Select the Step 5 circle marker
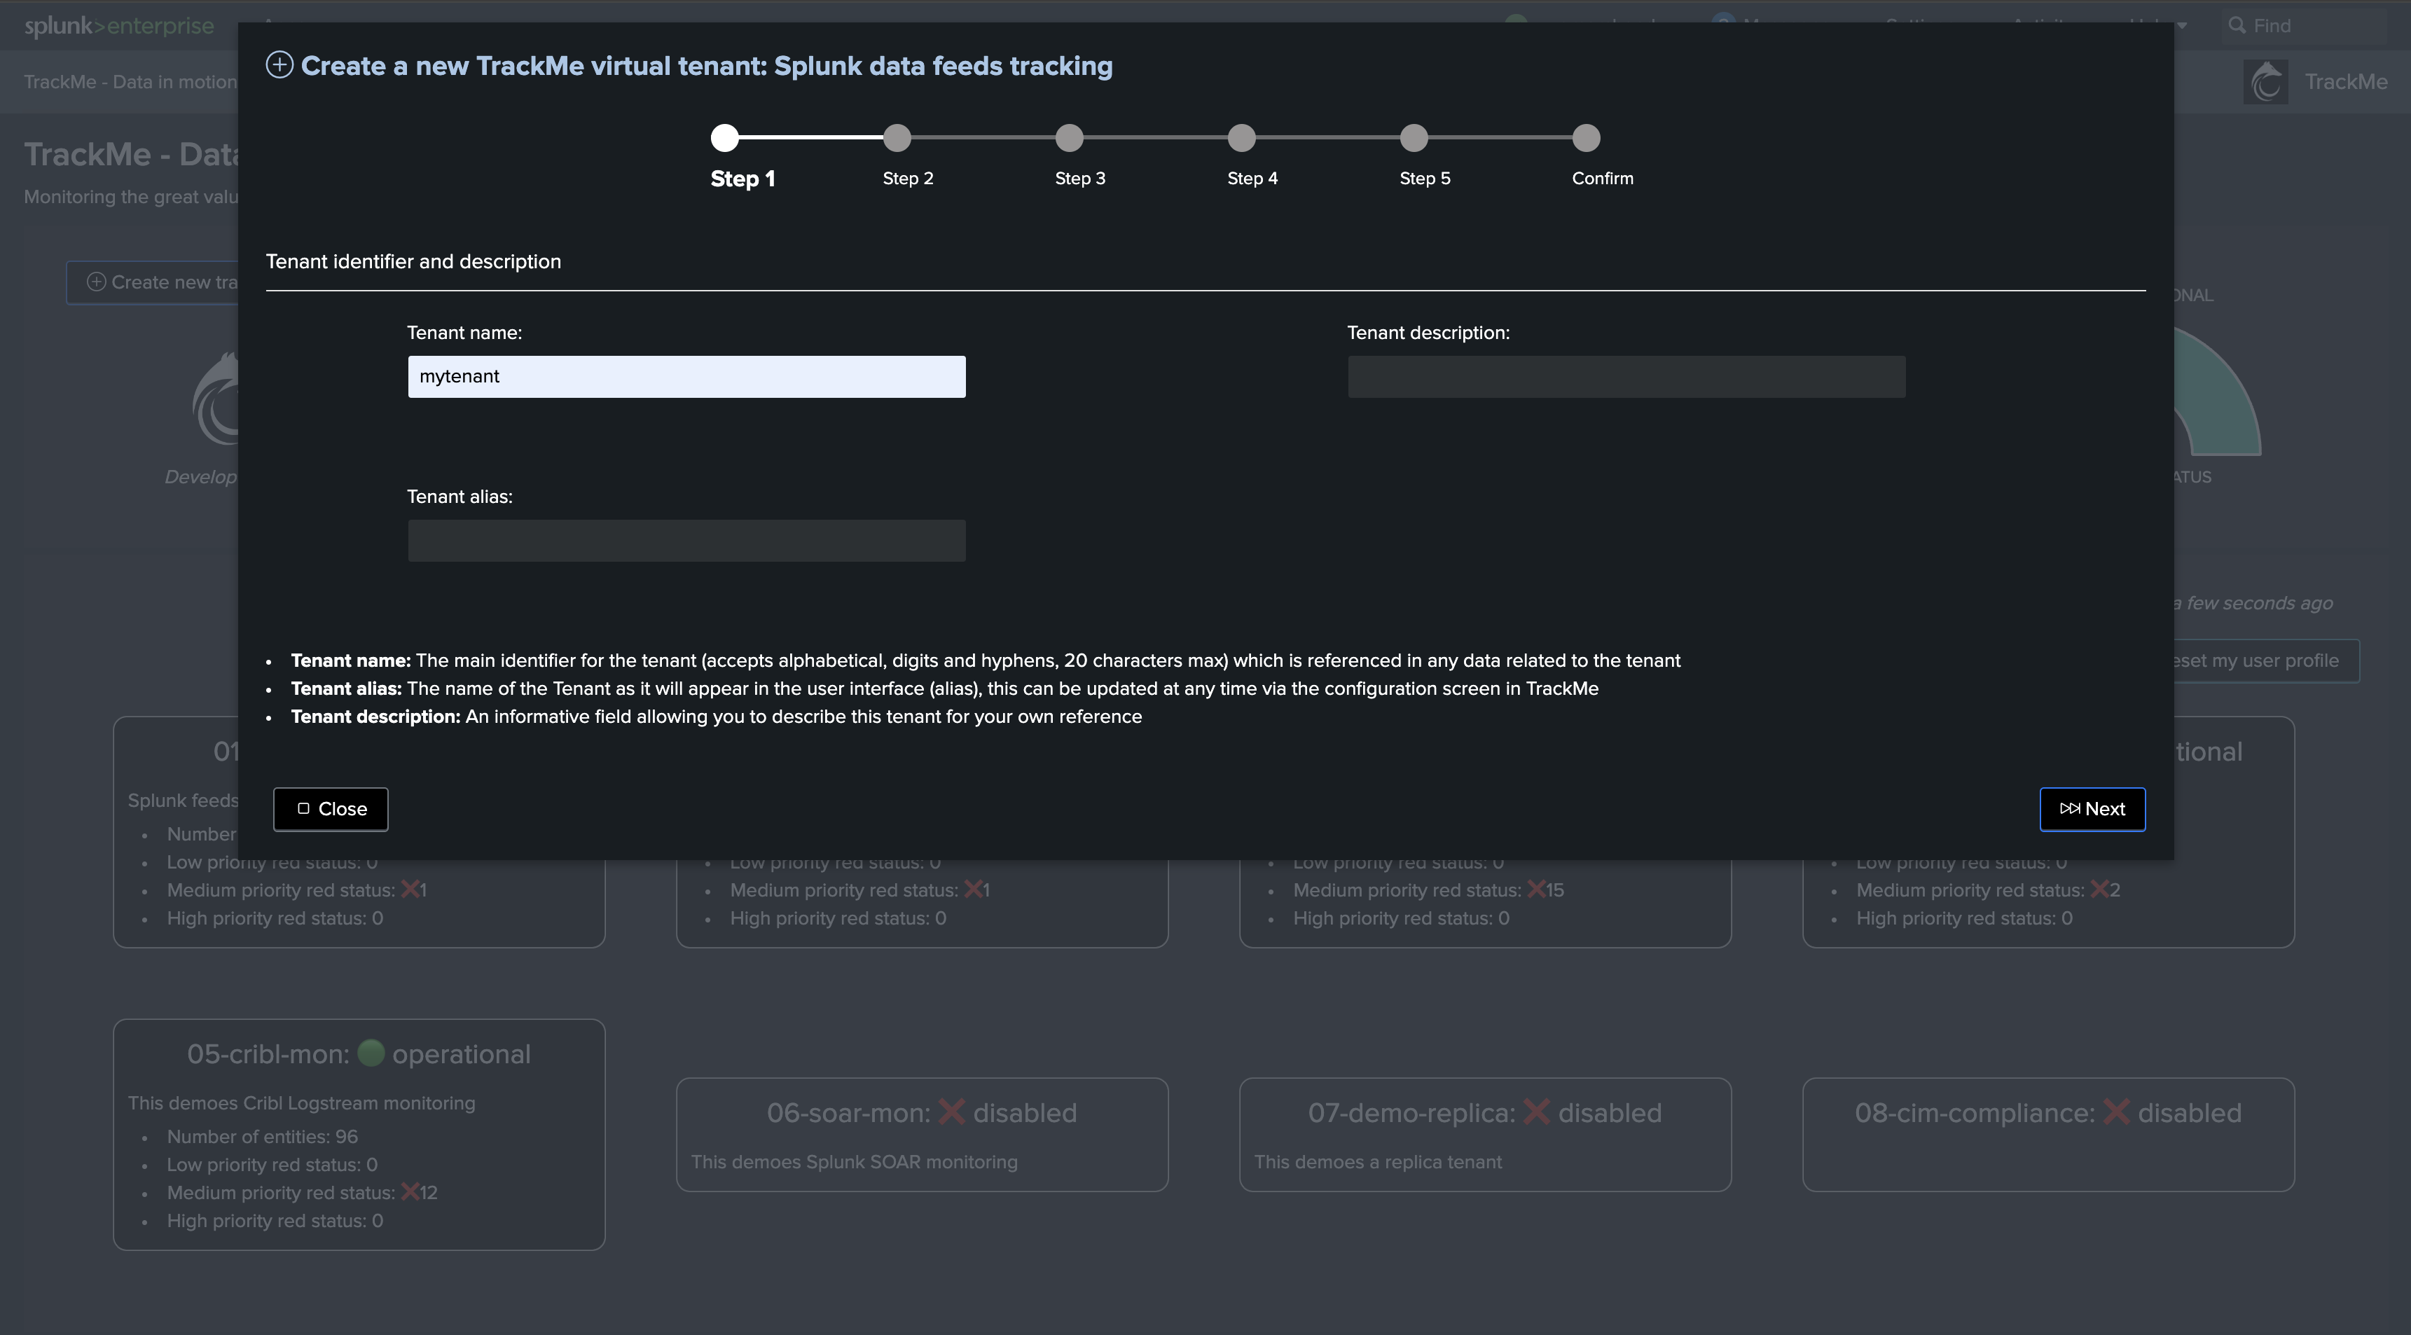 tap(1414, 137)
